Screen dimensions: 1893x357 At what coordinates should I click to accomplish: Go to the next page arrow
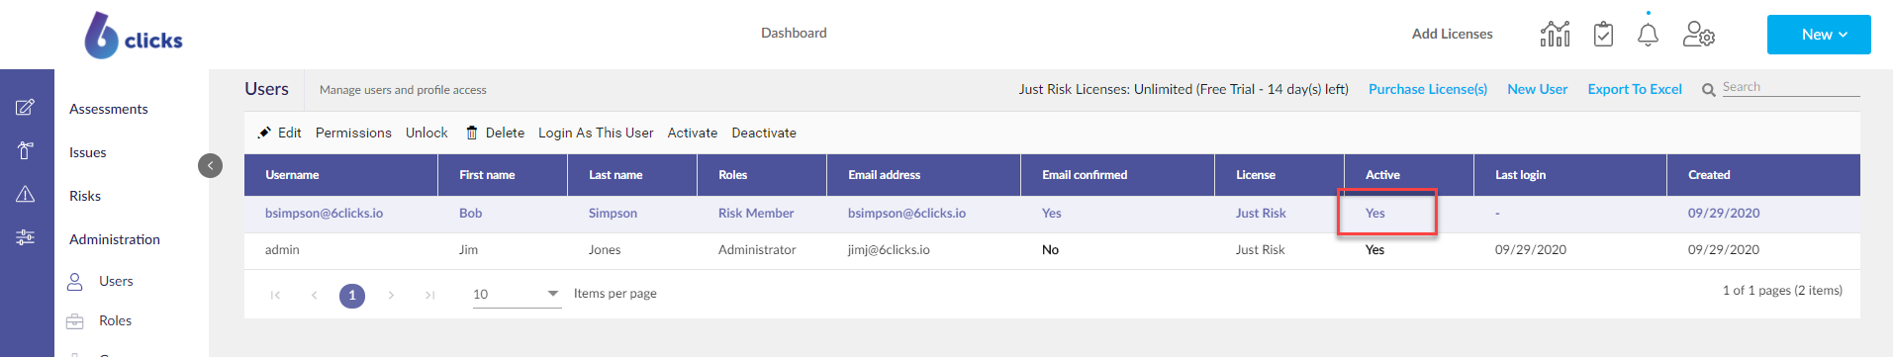click(391, 295)
